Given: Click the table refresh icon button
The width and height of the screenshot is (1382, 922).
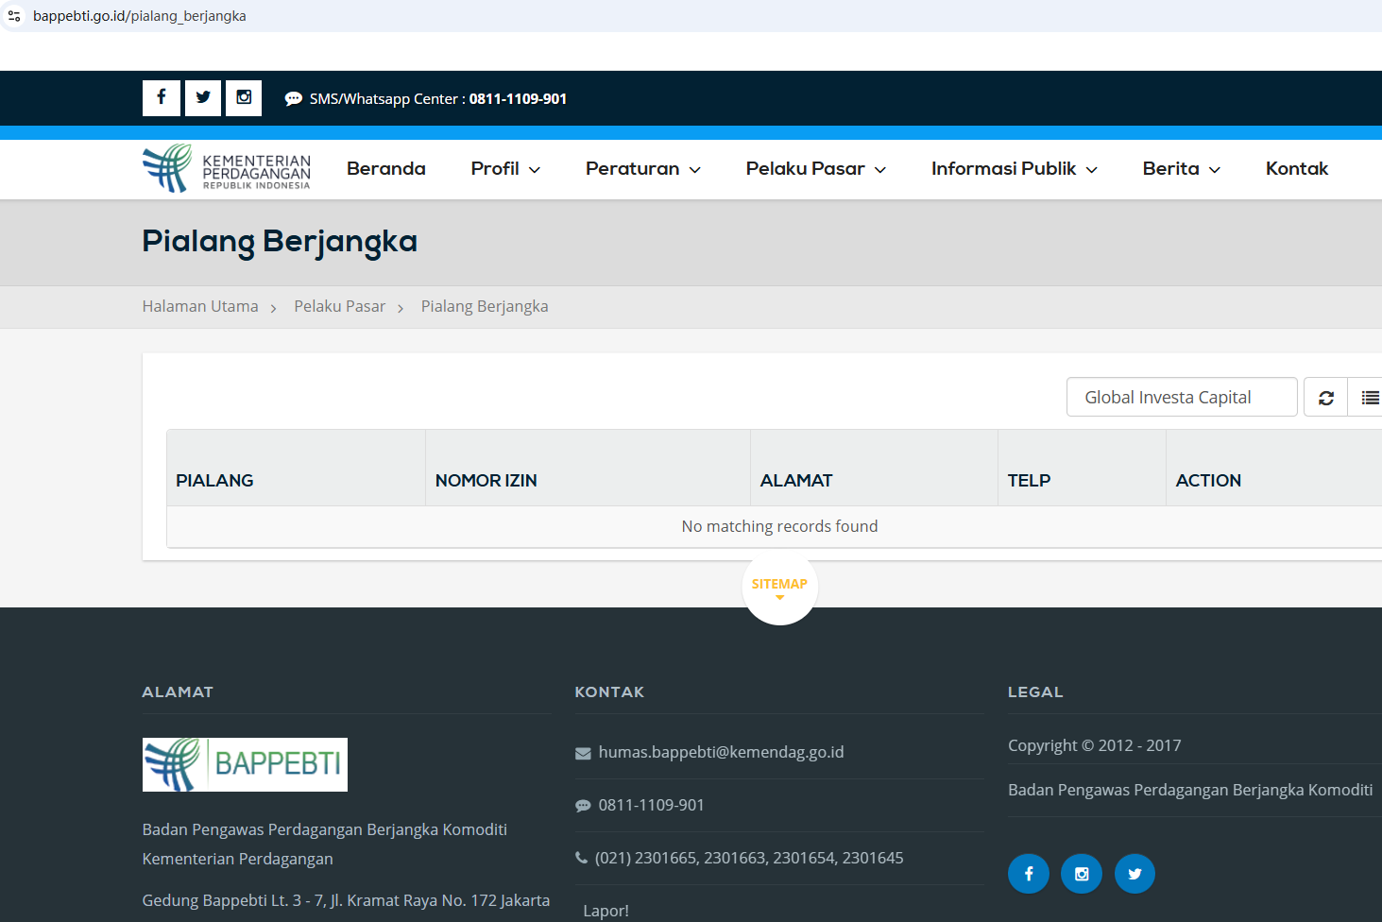Looking at the screenshot, I should pos(1326,398).
